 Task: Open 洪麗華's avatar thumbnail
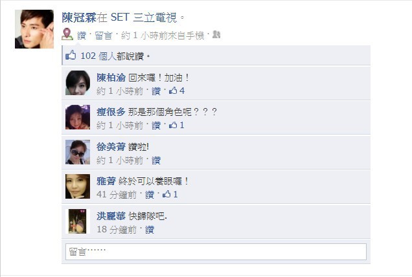[x=78, y=221]
